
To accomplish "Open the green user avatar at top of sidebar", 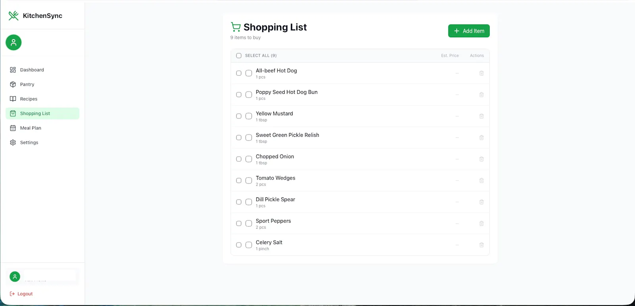I will 13,42.
